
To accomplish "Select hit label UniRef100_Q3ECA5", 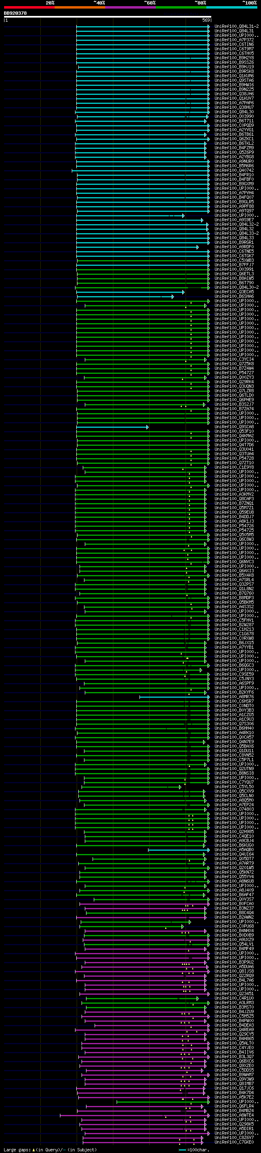I will pyautogui.click(x=234, y=292).
